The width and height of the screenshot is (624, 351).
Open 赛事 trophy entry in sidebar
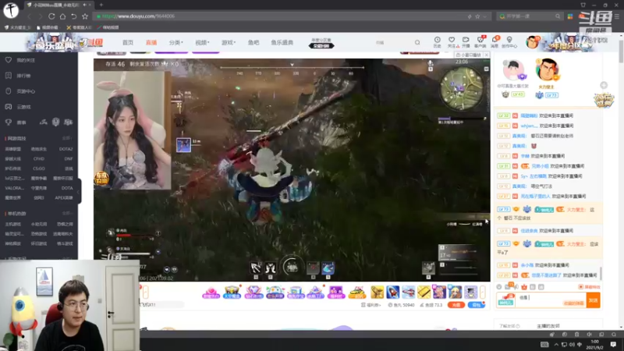[x=16, y=122]
